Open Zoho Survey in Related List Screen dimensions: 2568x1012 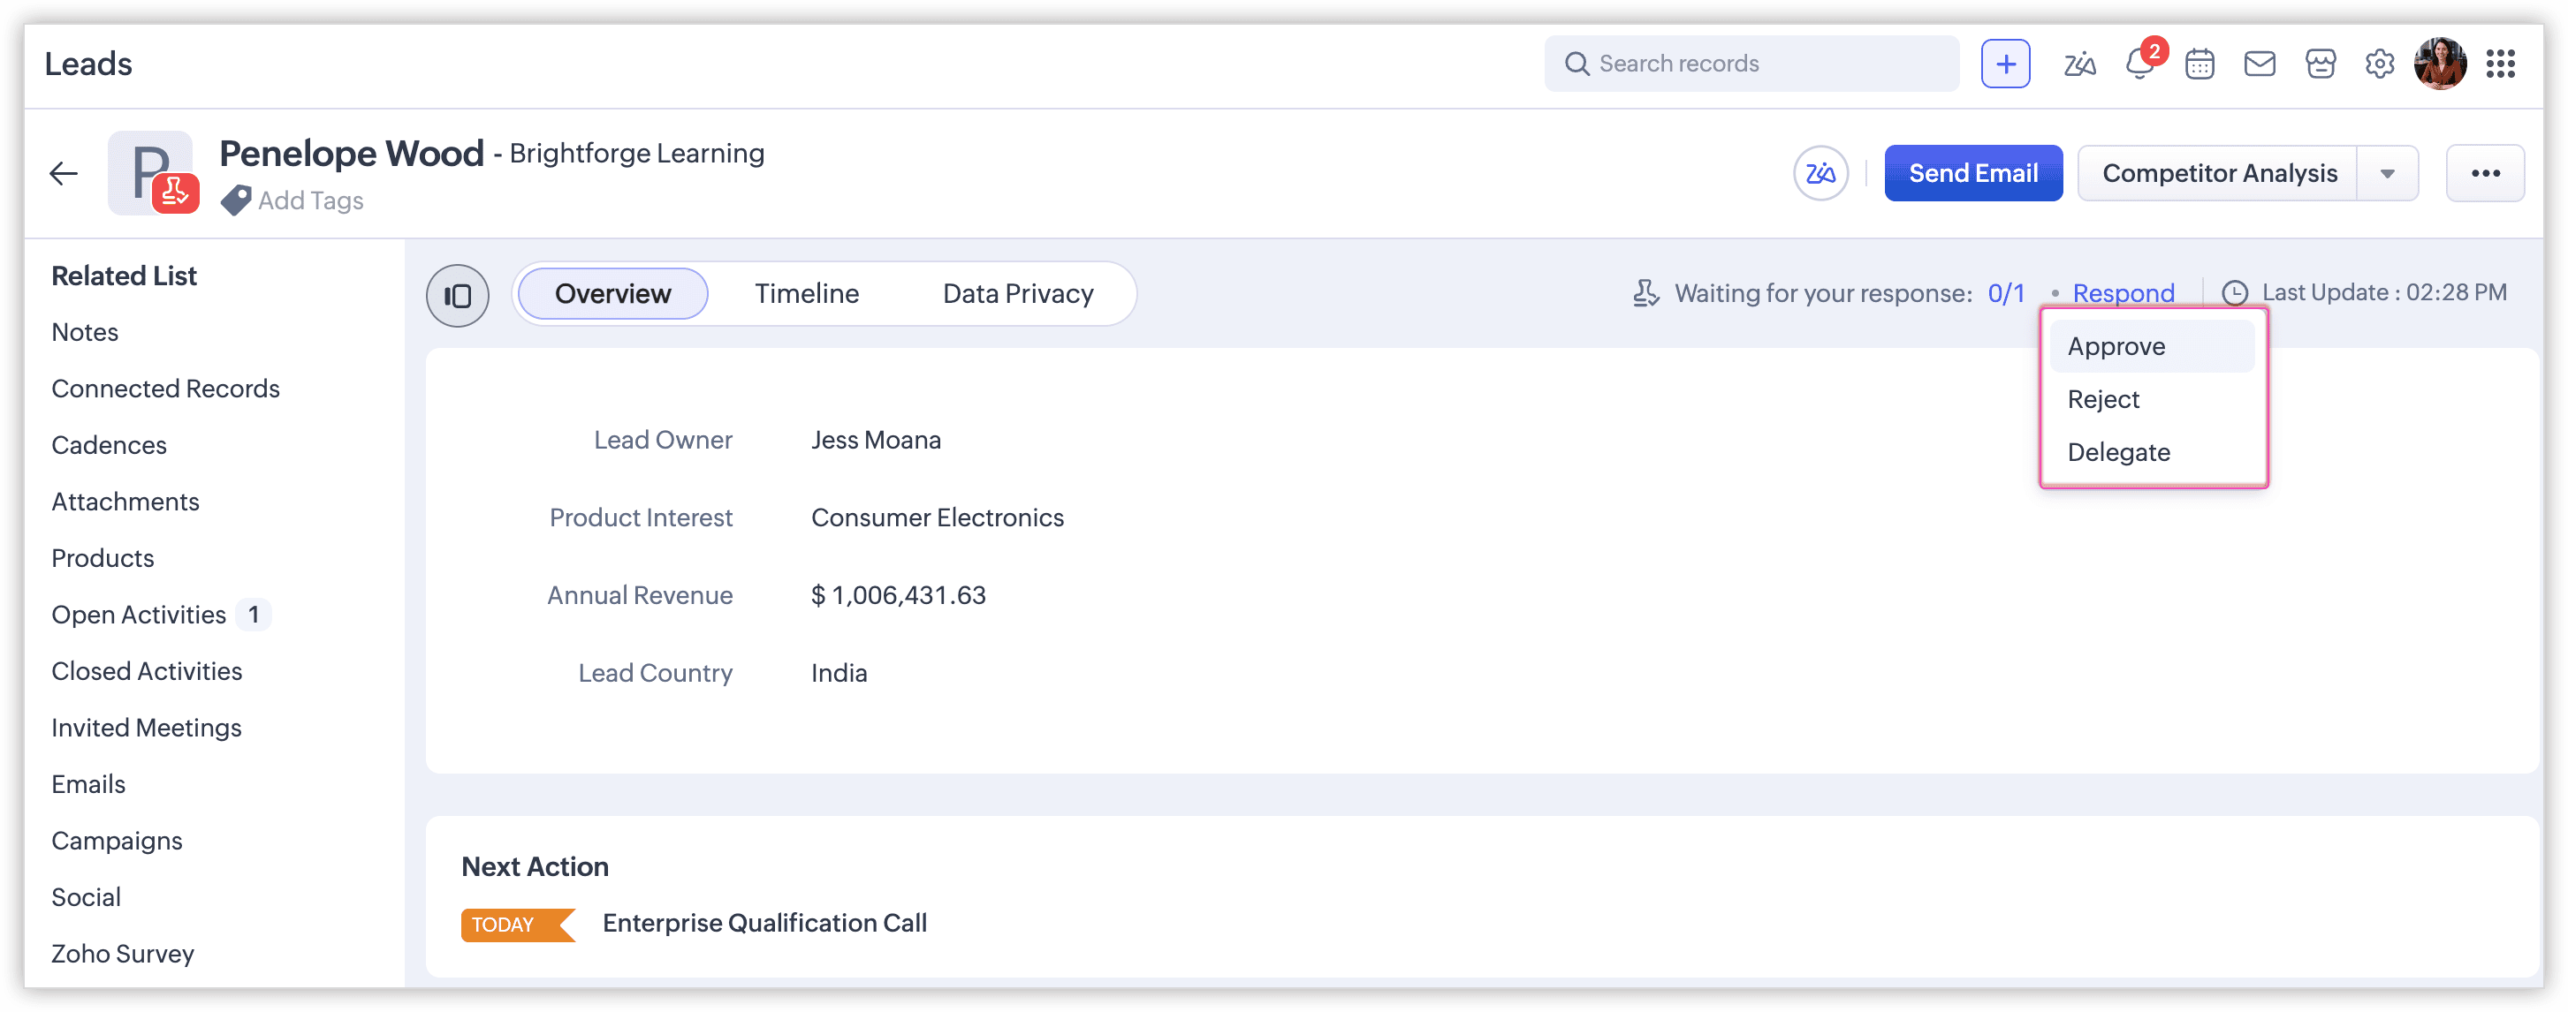click(x=123, y=955)
